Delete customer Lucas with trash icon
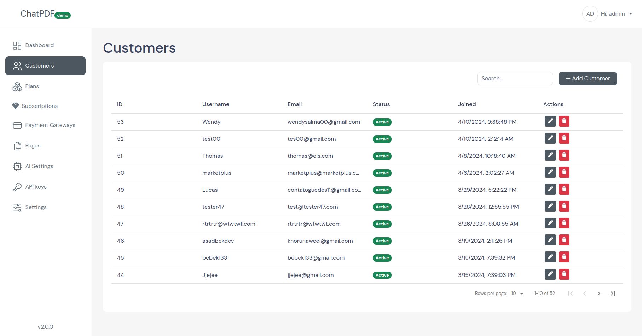642x336 pixels. point(564,189)
